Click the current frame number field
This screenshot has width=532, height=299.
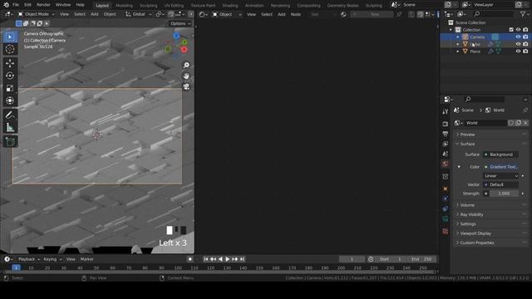pos(352,259)
